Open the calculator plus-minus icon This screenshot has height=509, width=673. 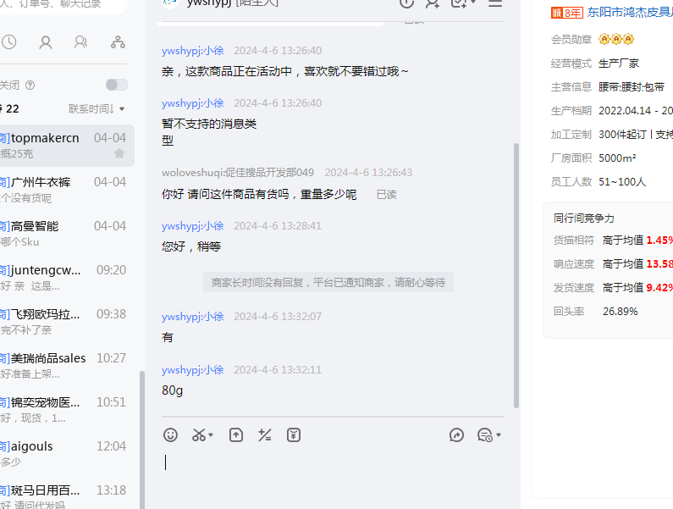point(264,435)
